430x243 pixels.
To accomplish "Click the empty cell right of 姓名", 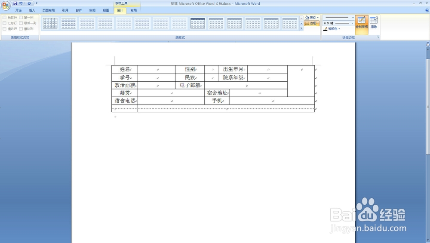I will click(x=157, y=69).
